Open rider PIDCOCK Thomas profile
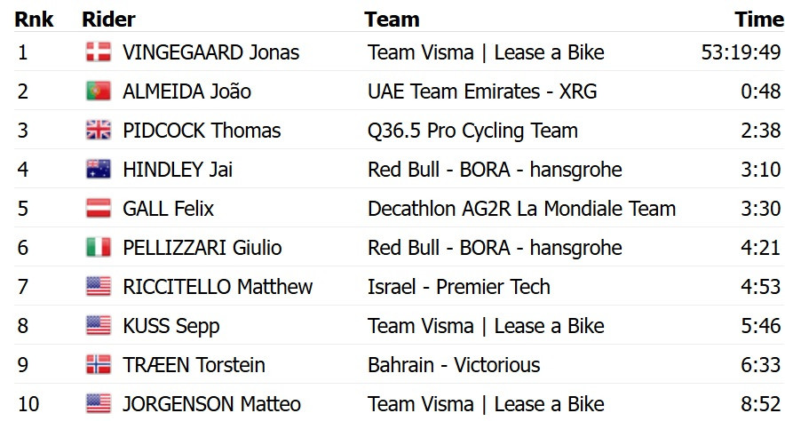Screen dimensions: 785x421 pos(202,131)
